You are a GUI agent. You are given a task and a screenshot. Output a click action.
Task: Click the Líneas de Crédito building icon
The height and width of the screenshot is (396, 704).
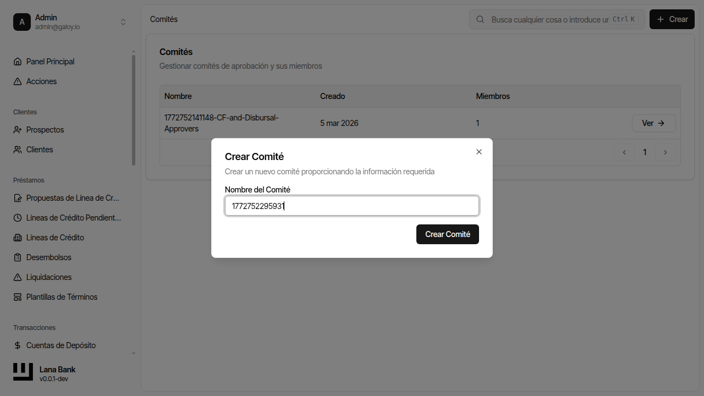click(x=18, y=238)
